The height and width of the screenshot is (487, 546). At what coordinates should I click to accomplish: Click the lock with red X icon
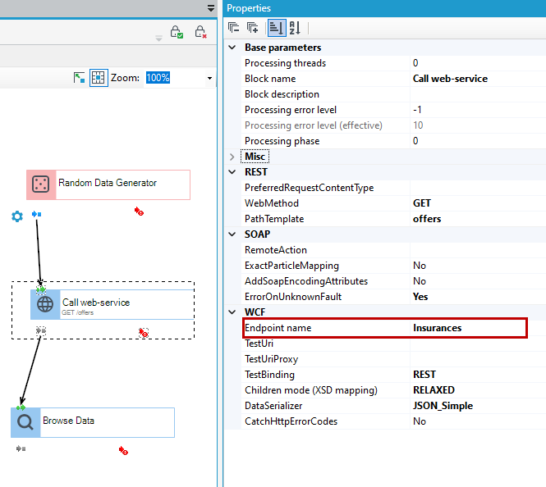coord(200,32)
